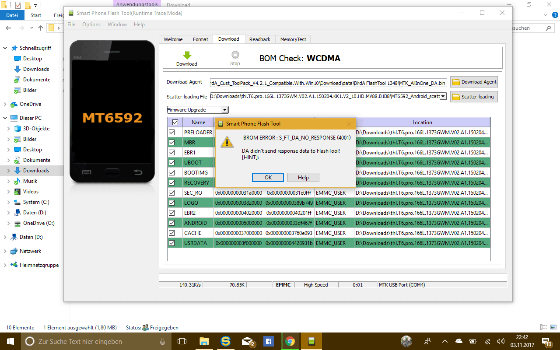Expand System (C:) in Explorer tree

tap(8, 202)
